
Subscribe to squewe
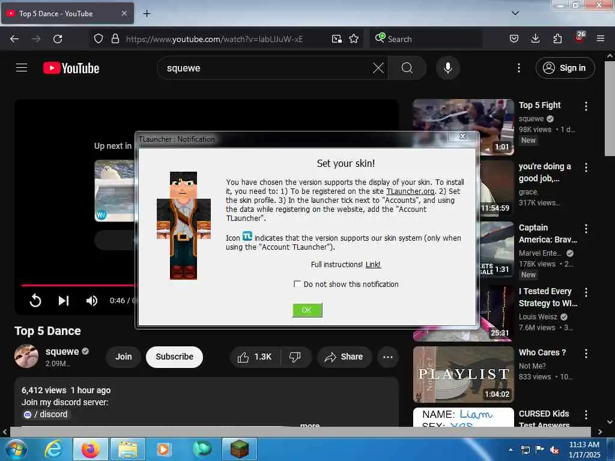175,357
